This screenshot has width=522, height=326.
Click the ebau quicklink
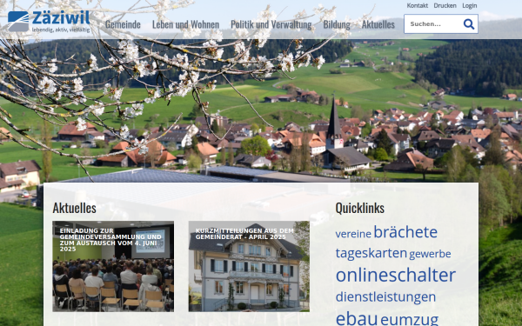[x=356, y=318]
